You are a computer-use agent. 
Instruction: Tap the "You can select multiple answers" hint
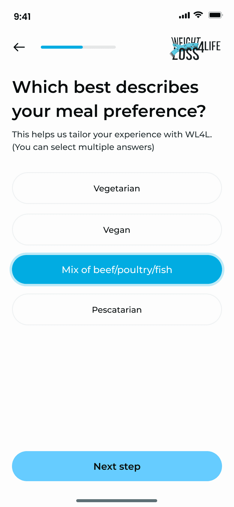coord(83,147)
